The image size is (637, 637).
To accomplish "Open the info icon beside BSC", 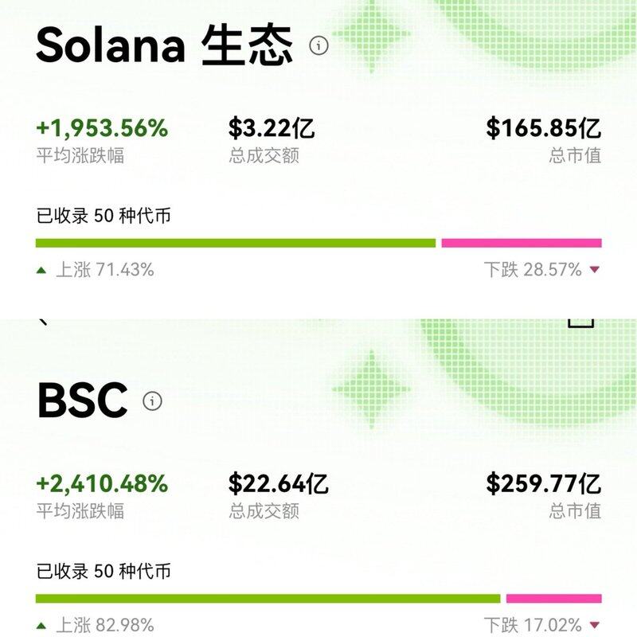I will point(152,401).
